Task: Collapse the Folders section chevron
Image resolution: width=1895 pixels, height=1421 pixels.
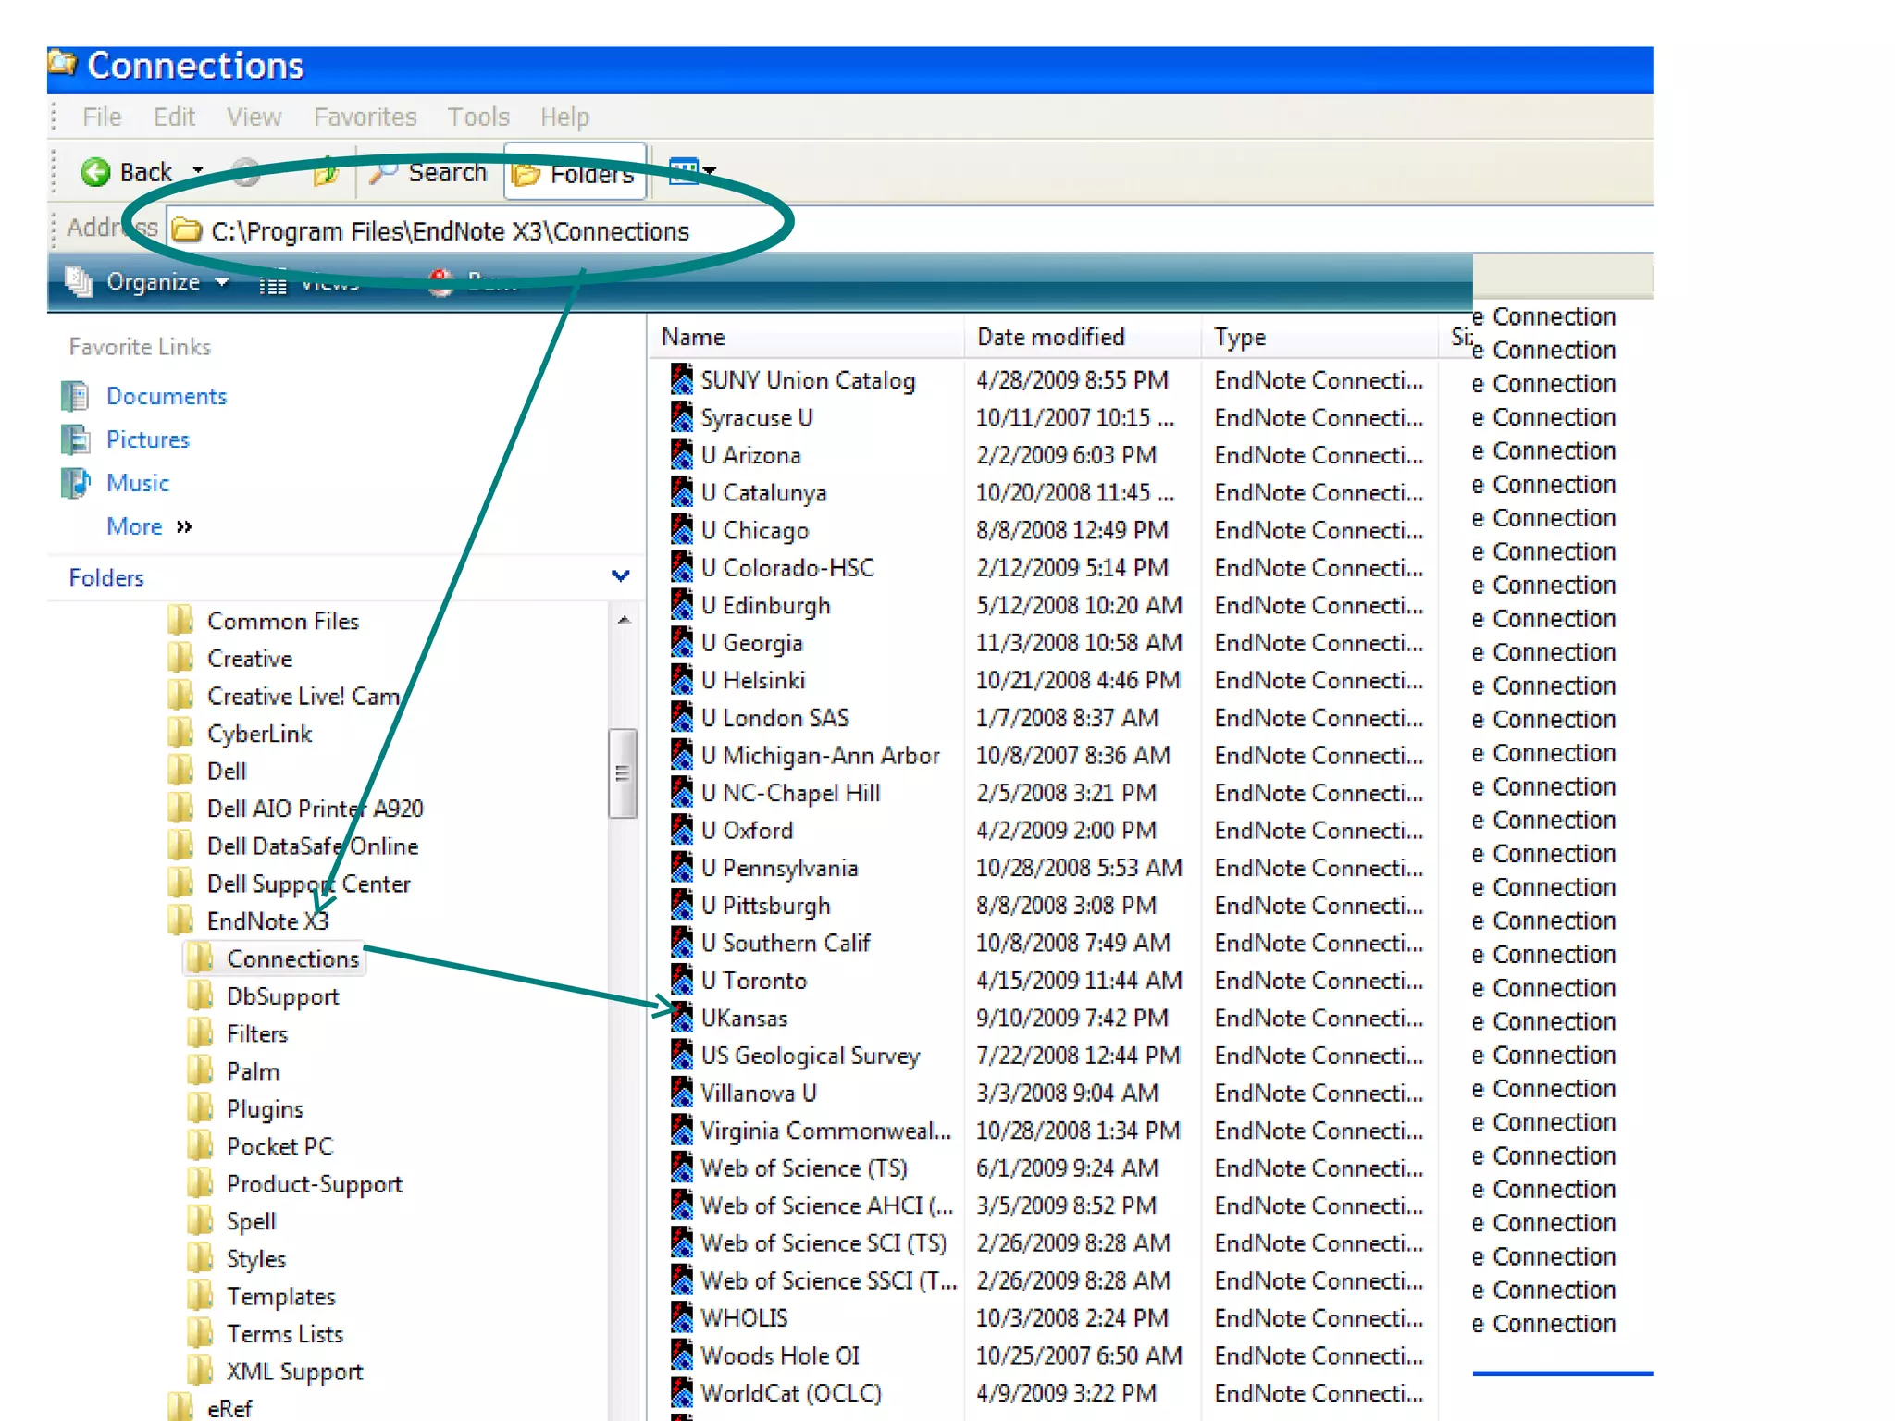Action: (621, 576)
